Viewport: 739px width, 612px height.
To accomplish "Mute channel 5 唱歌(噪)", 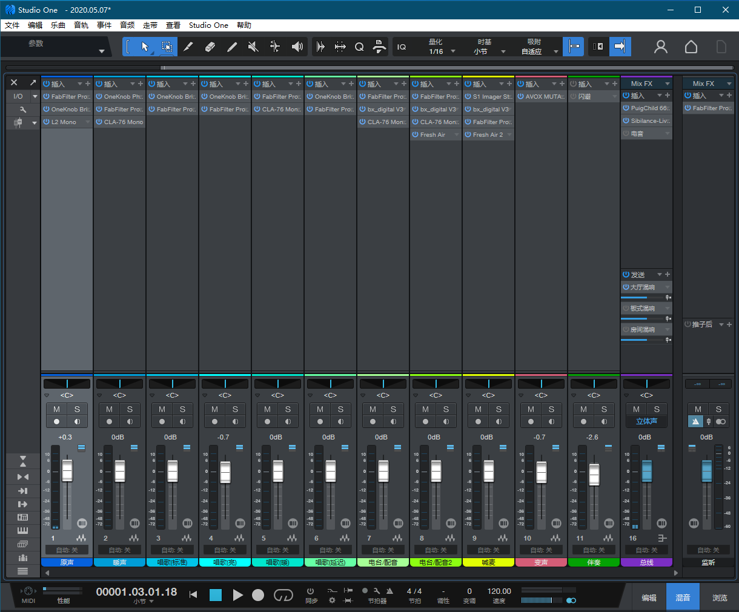I will [x=267, y=409].
